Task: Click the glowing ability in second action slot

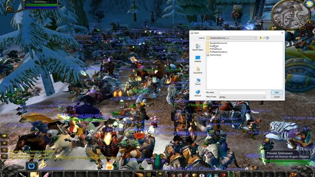Action: (x=34, y=175)
